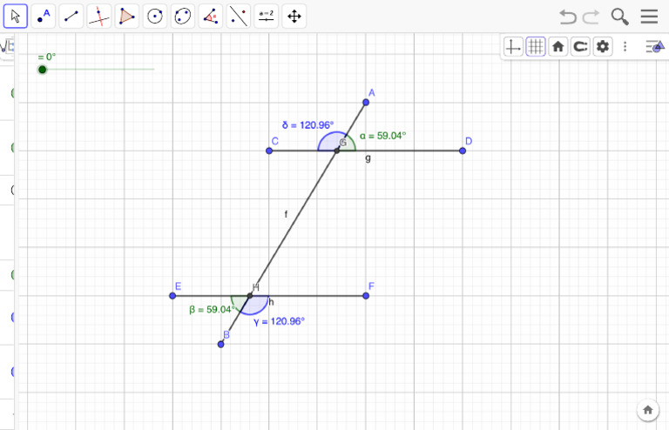Viewport: 669px width, 430px height.
Task: Click the green angle slider handle
Action: (42, 70)
